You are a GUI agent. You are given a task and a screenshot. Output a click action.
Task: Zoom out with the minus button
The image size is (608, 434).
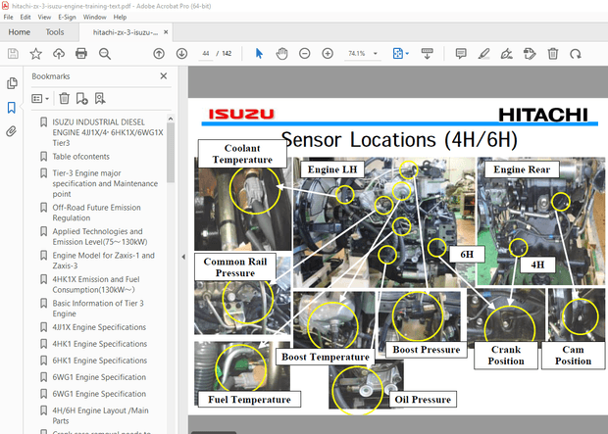click(x=305, y=54)
